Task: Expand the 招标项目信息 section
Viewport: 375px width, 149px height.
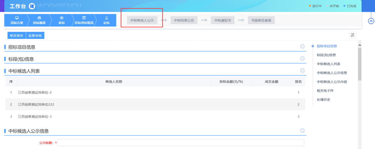Action: tap(302, 47)
